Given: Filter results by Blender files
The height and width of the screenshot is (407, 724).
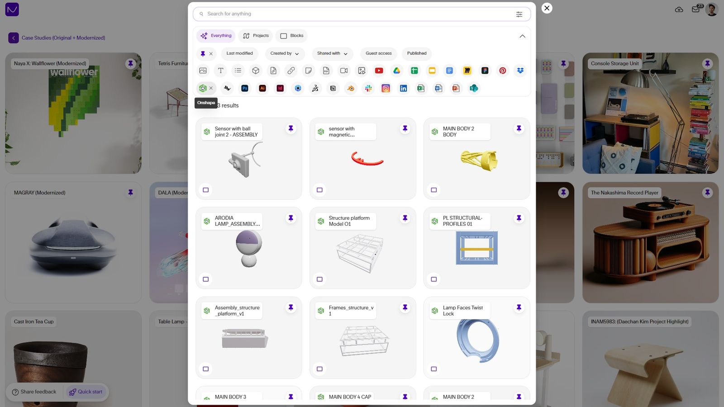Looking at the screenshot, I should (x=351, y=88).
